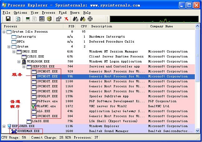Click the SOUNDMAN.EXE speaker icon
The width and height of the screenshot is (202, 142).
click(x=14, y=131)
